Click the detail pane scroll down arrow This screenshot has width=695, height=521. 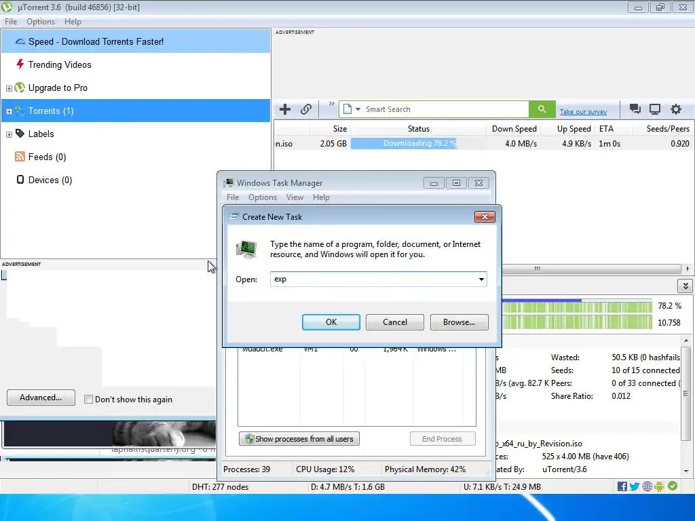click(x=686, y=471)
